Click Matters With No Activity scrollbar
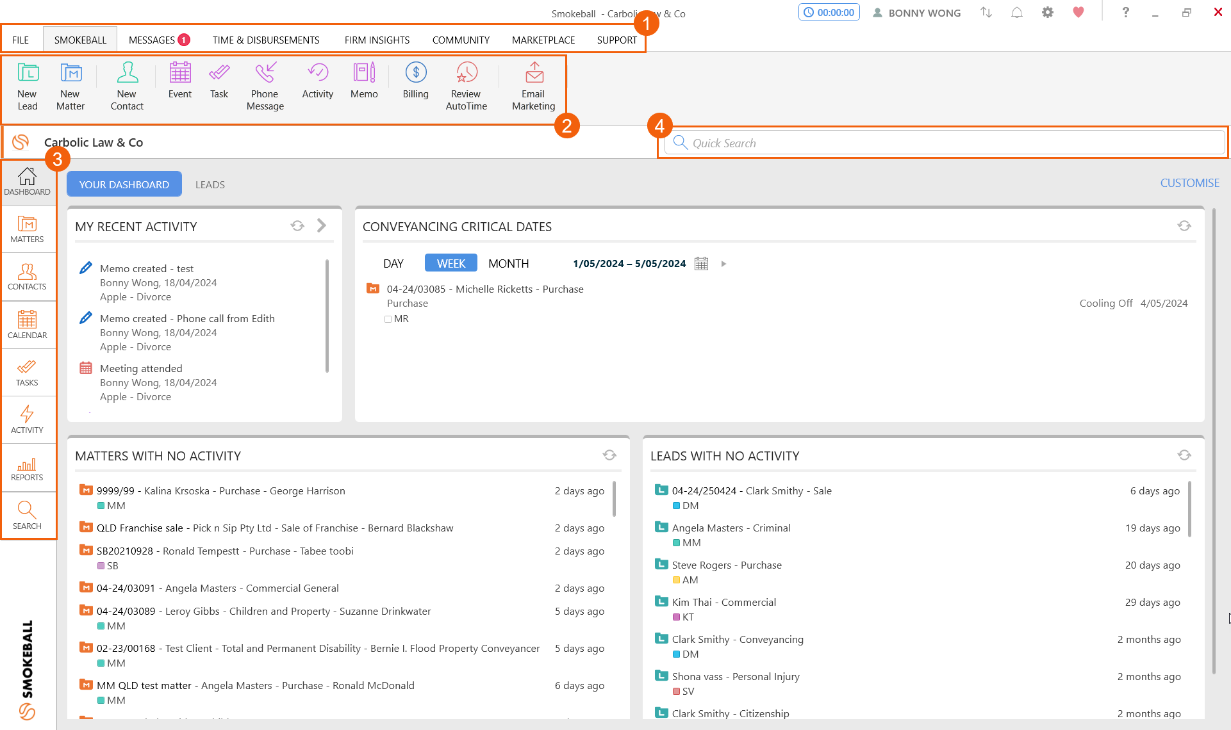Image resolution: width=1231 pixels, height=730 pixels. 614,499
